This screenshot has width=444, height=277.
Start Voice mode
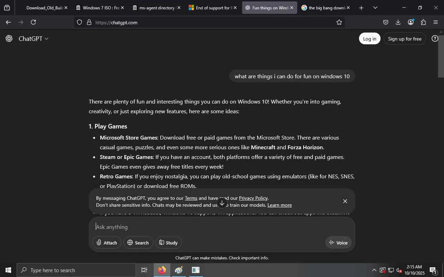[x=338, y=242]
